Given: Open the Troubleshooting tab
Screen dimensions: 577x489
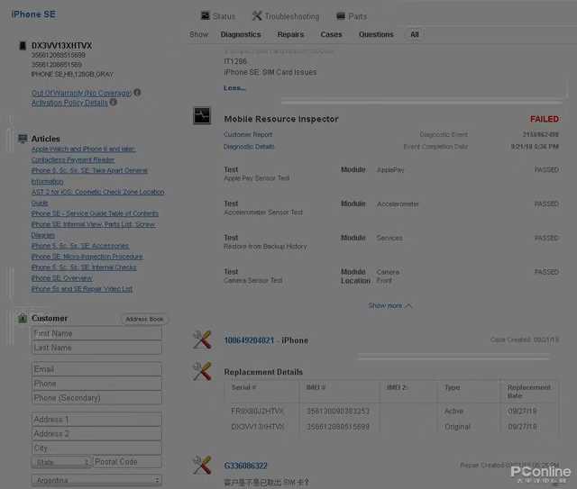Looking at the screenshot, I should click(x=286, y=16).
